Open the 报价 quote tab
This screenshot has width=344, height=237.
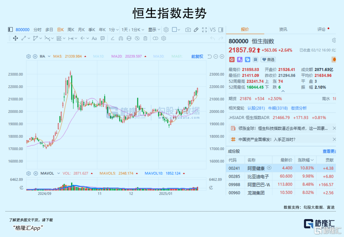pos(245,29)
